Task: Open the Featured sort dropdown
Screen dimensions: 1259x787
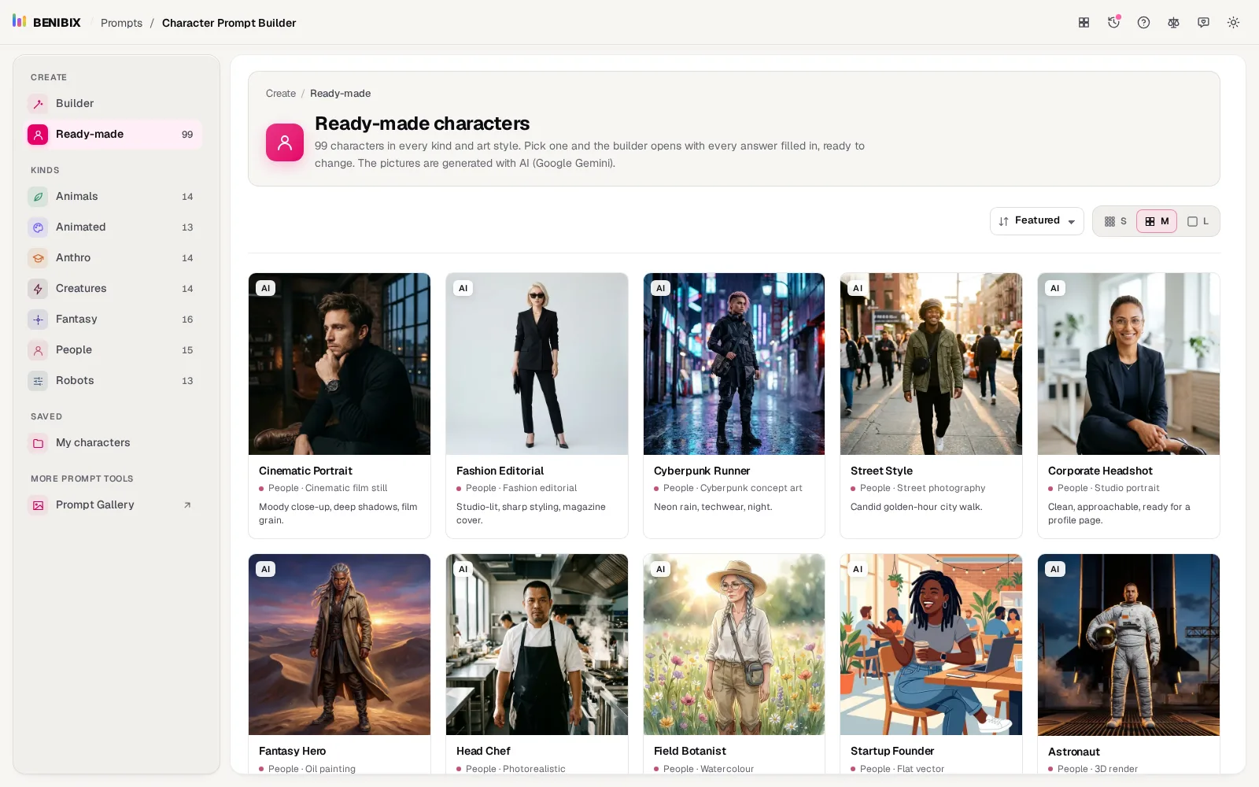Action: 1036,221
